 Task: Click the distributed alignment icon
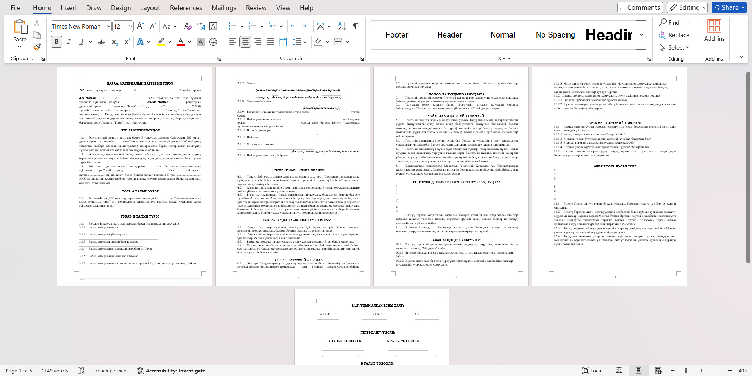coord(283,42)
